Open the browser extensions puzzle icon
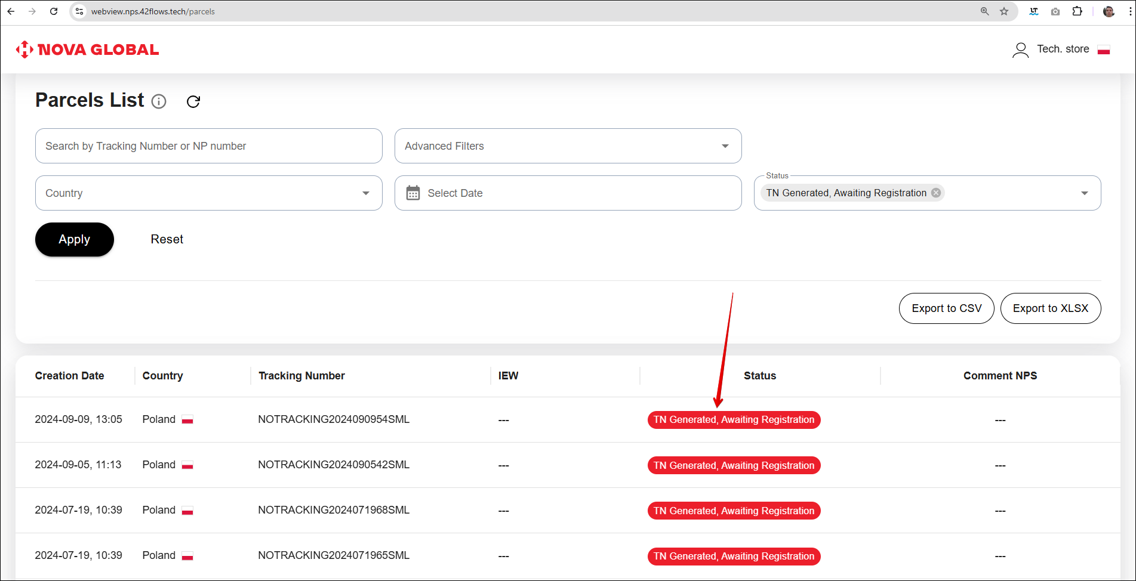 1077,11
